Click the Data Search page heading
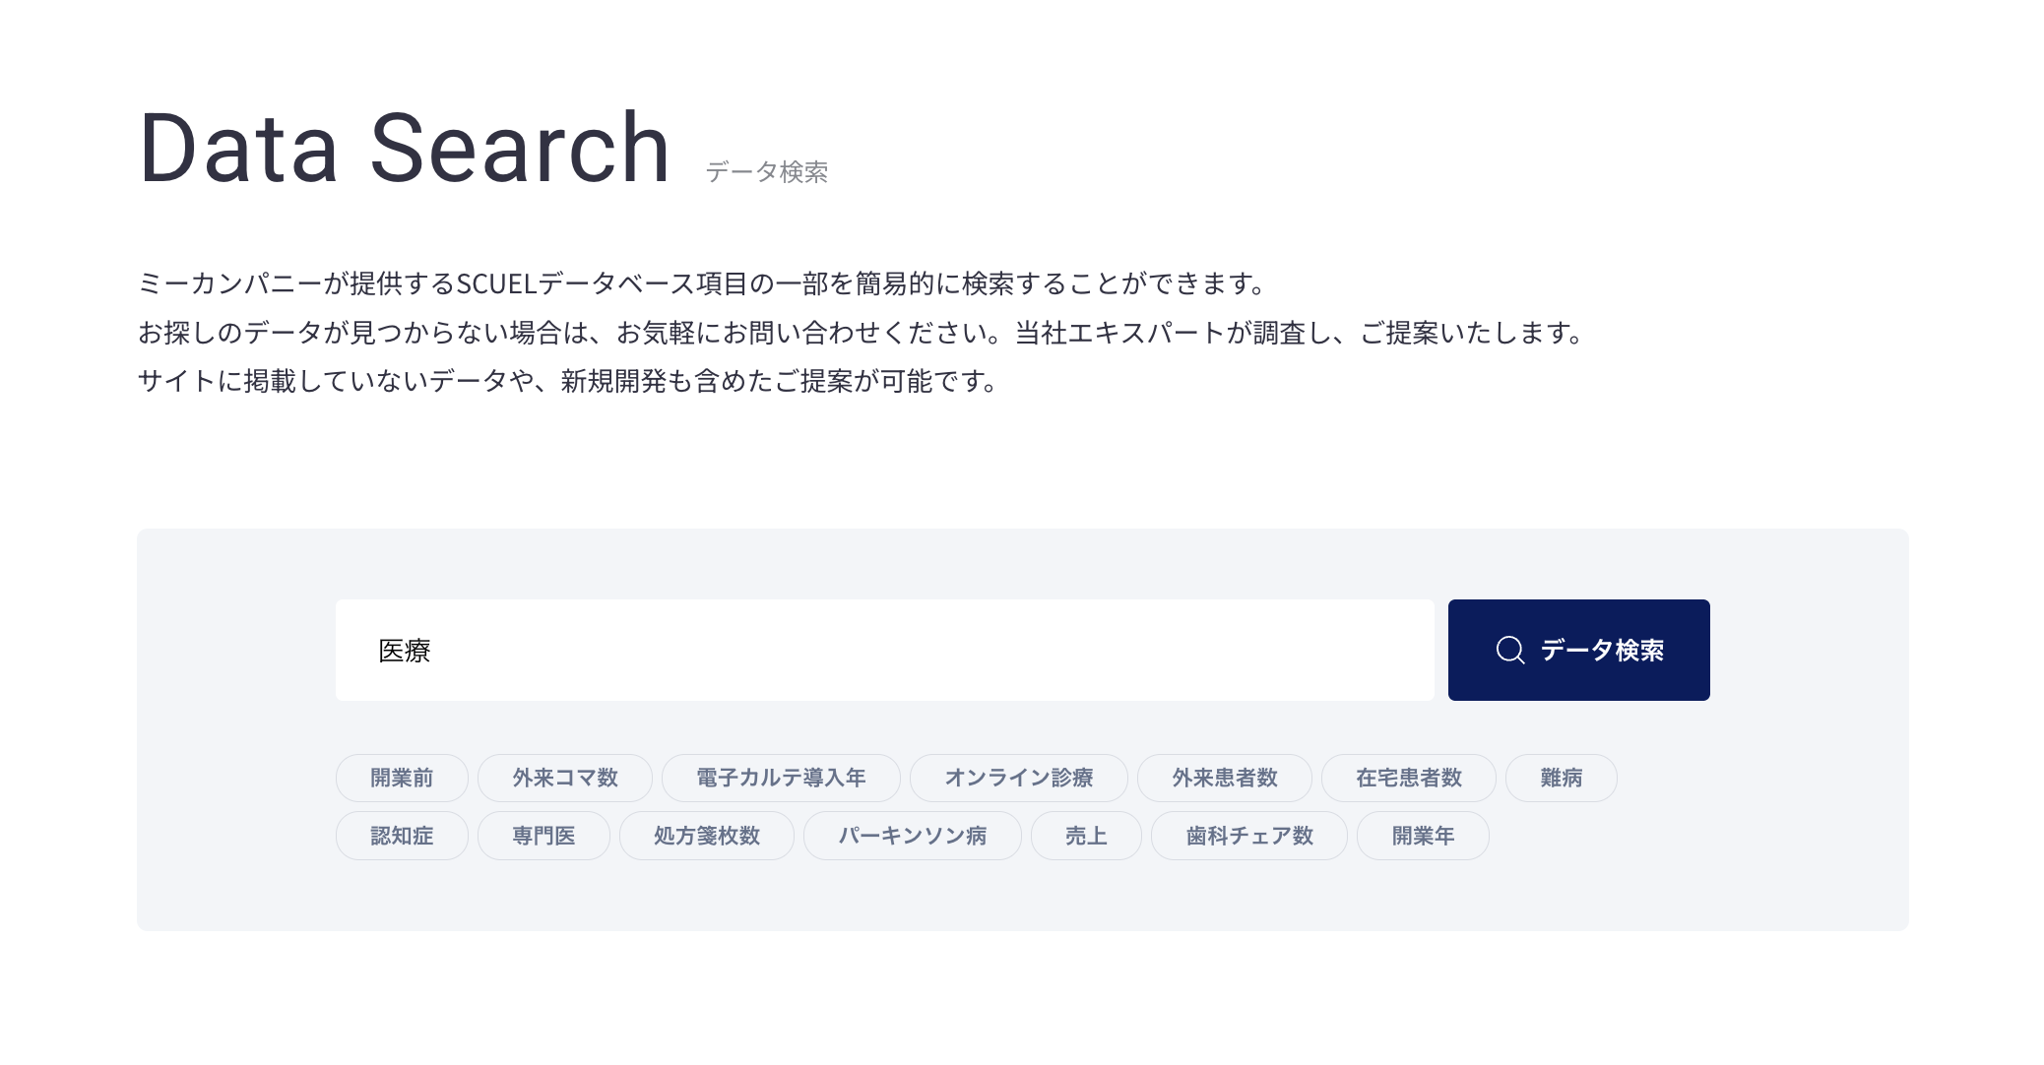 click(405, 149)
